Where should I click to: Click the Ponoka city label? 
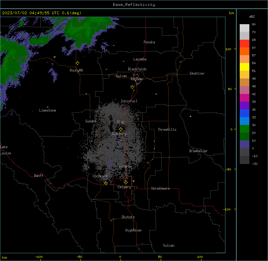click(x=149, y=42)
